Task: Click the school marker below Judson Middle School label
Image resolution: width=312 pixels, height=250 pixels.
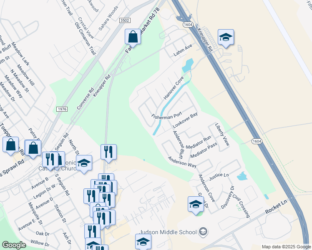Action: pos(143,242)
